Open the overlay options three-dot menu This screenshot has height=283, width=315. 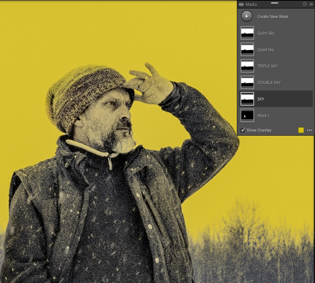(309, 130)
